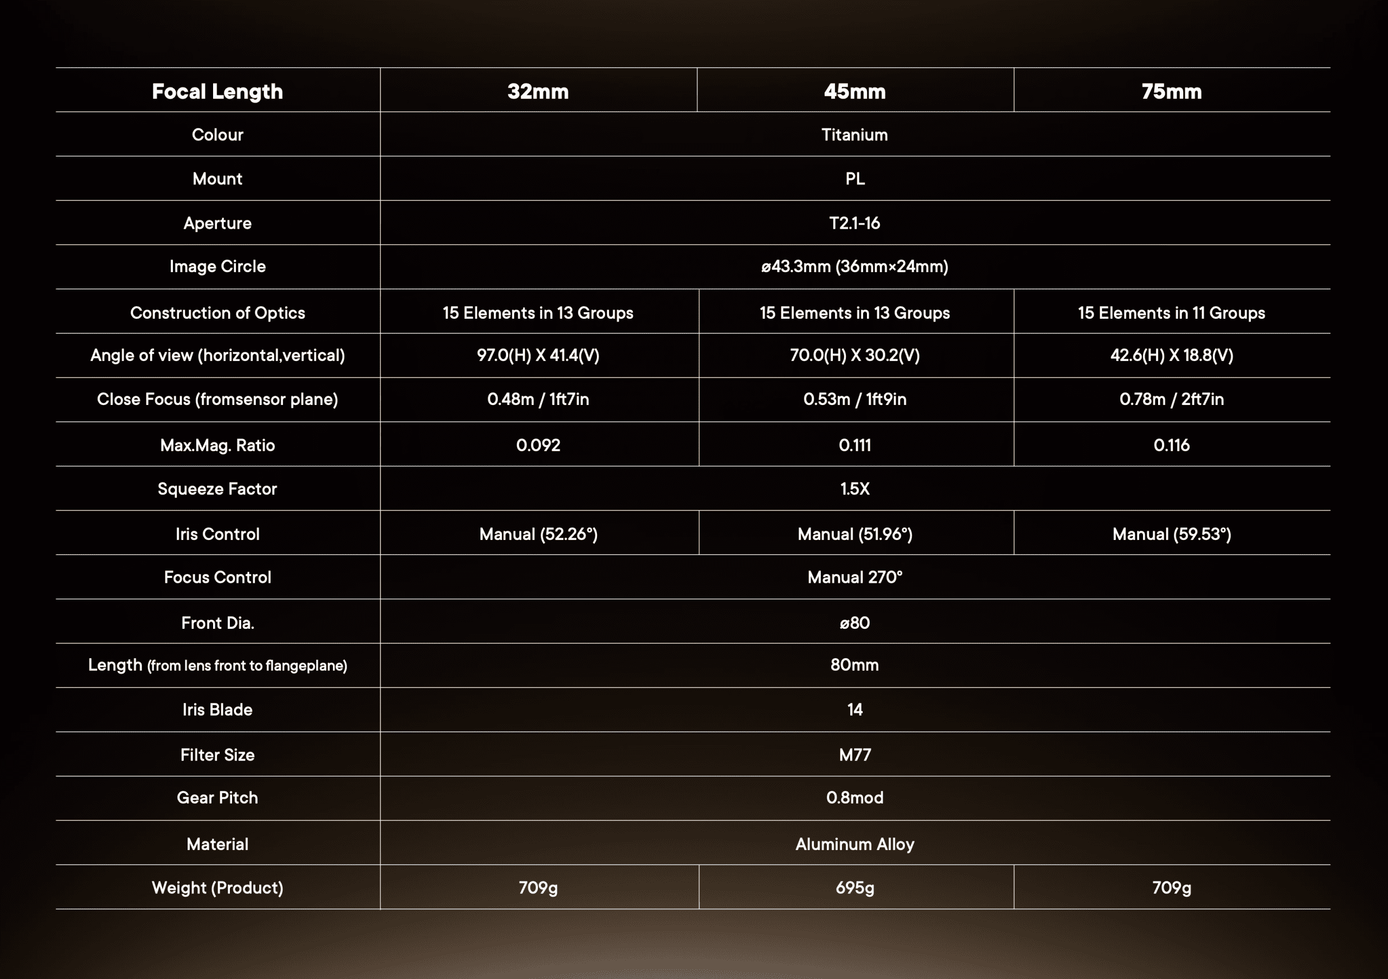1388x979 pixels.
Task: Click the 45mm column header
Action: (854, 91)
